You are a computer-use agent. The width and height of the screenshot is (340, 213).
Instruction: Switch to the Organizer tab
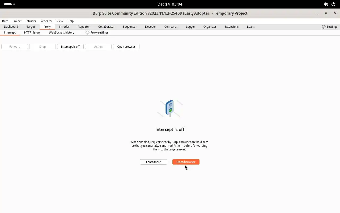pos(210,27)
